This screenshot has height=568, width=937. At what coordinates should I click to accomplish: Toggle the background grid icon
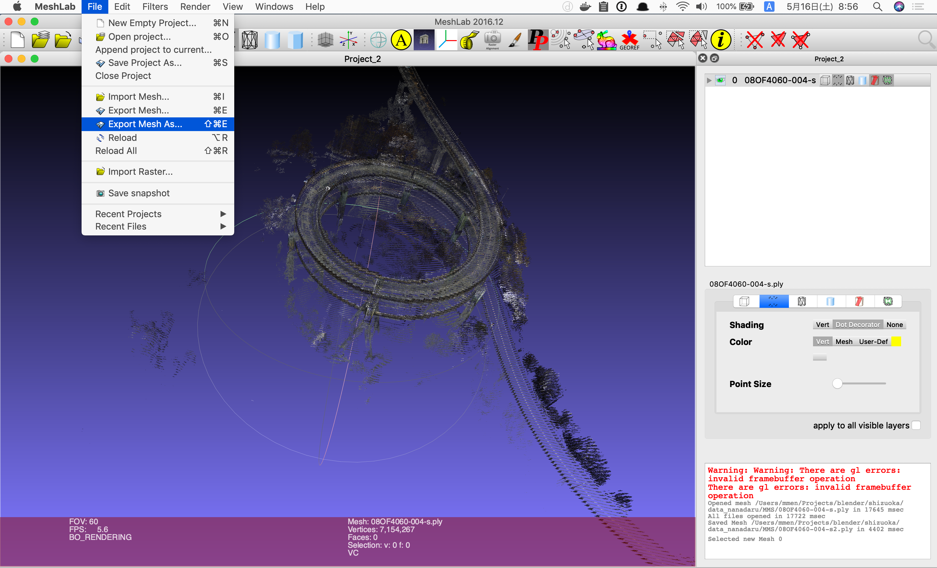click(x=326, y=40)
